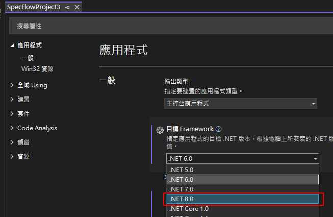Viewport: 333px width, 217px height.
Task: Collapse the 應用程式 tree section
Action: [x=12, y=45]
